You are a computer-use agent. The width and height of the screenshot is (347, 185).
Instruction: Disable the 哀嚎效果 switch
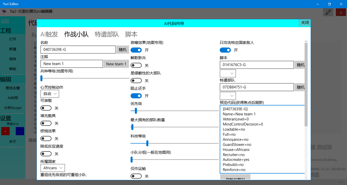[136, 50]
